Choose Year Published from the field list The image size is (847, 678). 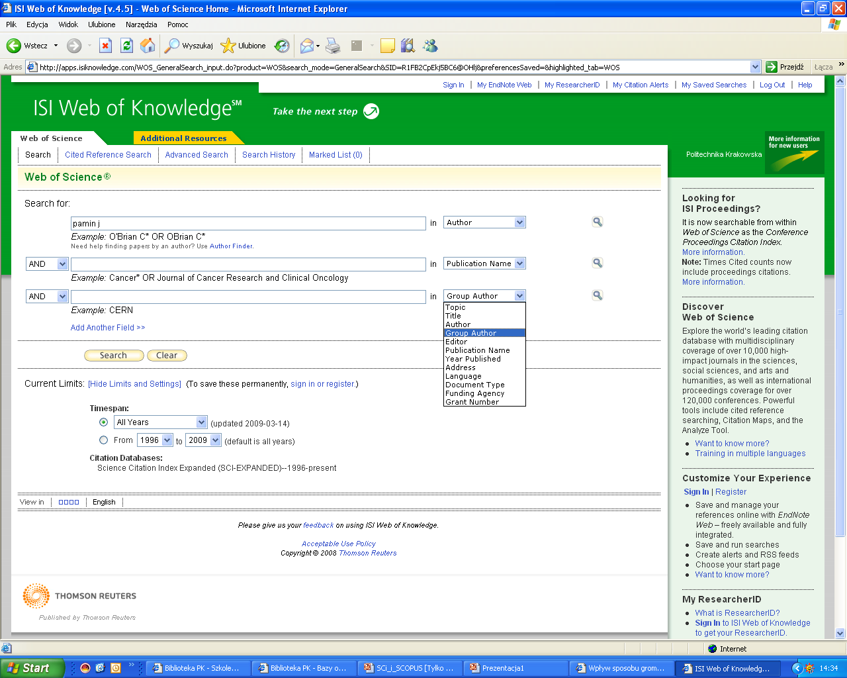(x=484, y=359)
